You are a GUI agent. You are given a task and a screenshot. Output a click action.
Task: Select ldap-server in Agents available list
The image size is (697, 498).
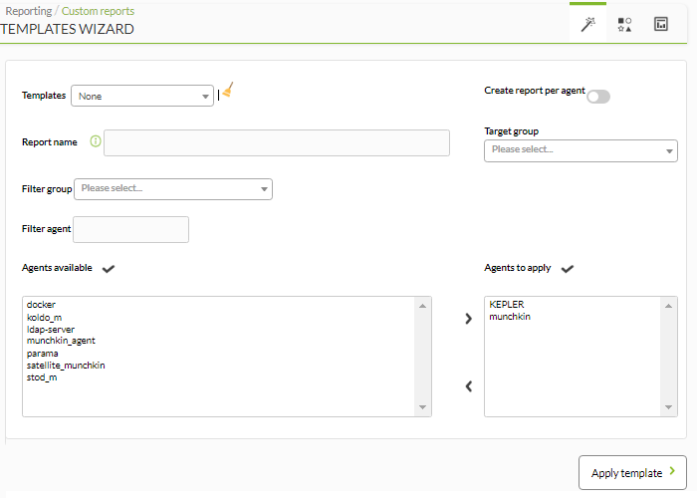pos(51,330)
